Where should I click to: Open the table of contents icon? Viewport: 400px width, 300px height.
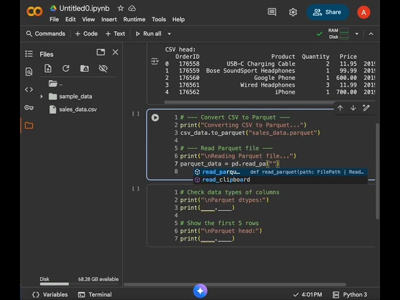click(29, 54)
